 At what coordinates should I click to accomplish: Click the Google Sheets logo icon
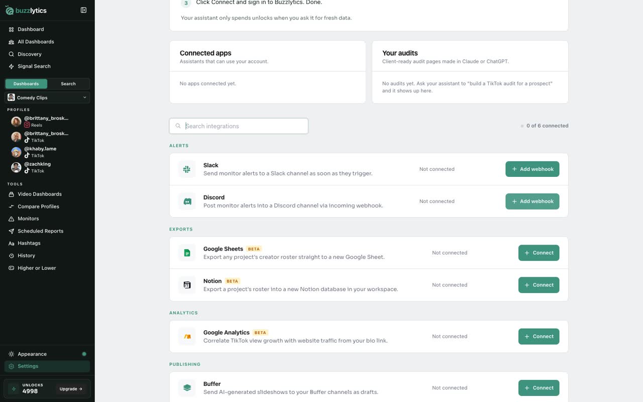tap(187, 253)
